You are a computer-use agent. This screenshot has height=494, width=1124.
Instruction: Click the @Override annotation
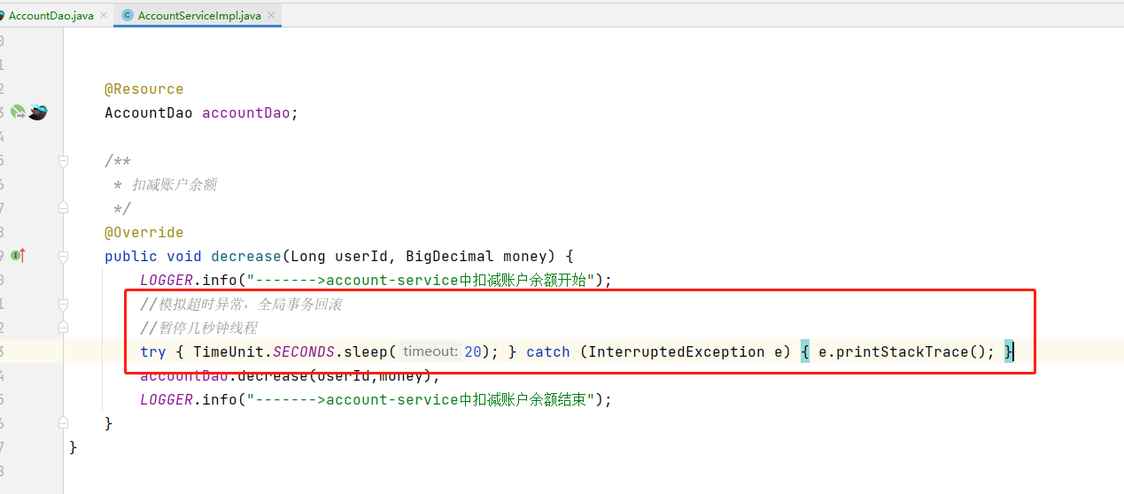tap(144, 233)
